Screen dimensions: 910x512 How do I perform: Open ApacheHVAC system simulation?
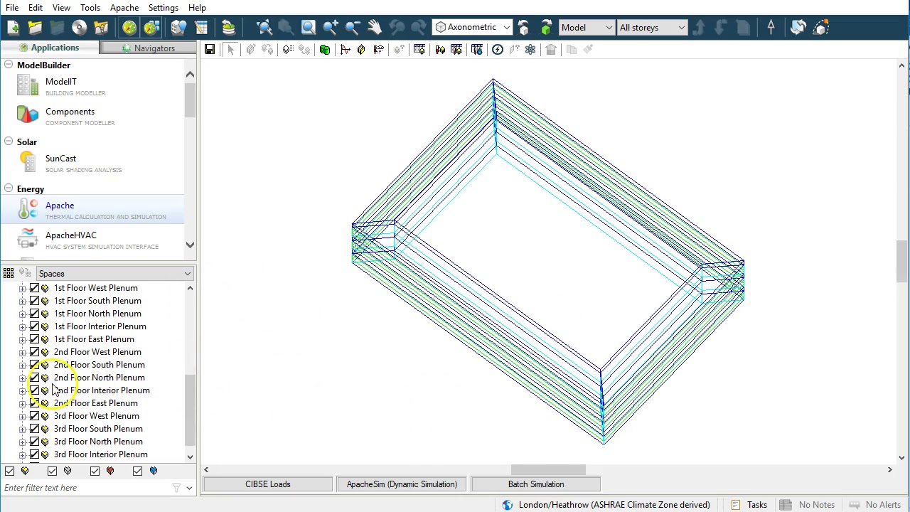tap(92, 240)
